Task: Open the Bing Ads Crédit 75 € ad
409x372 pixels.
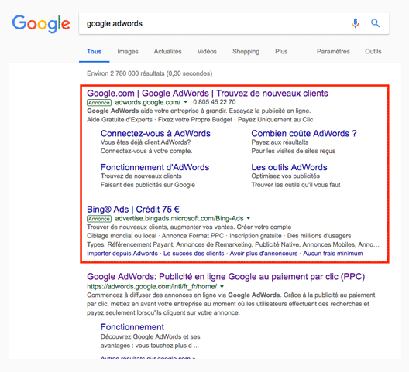Action: point(133,210)
